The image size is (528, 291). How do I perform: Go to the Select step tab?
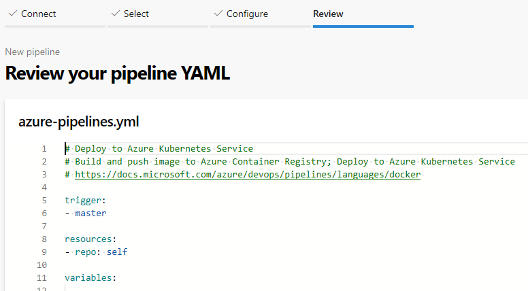point(158,14)
